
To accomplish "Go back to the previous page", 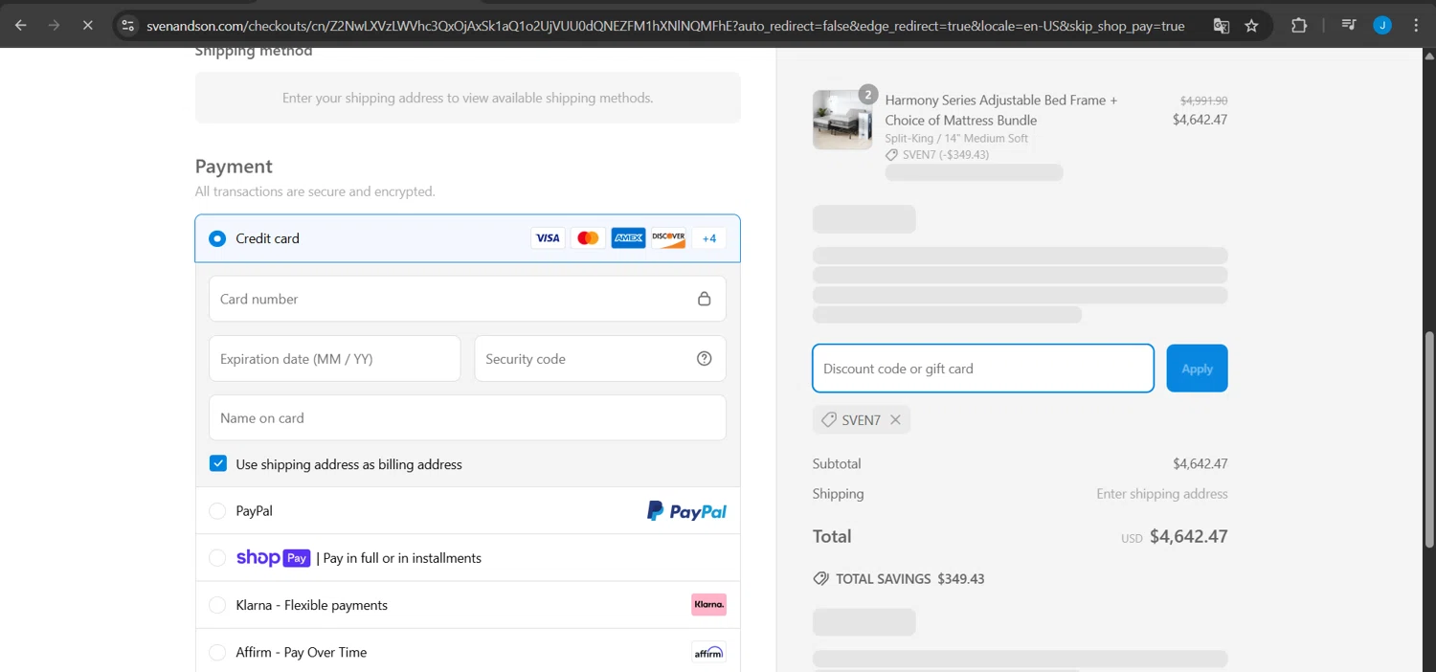I will [20, 26].
